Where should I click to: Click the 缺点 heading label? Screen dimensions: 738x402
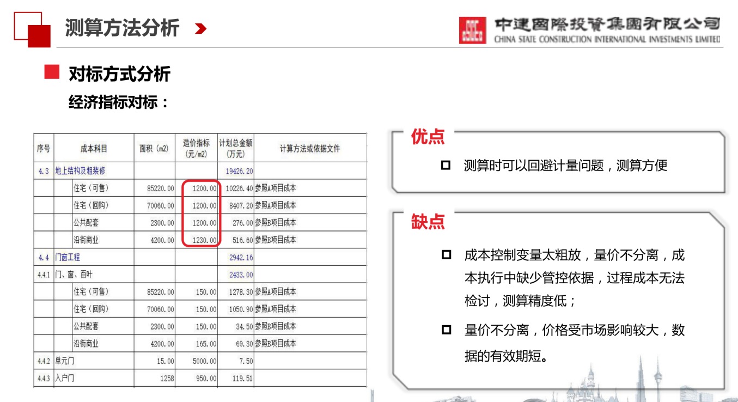point(428,221)
